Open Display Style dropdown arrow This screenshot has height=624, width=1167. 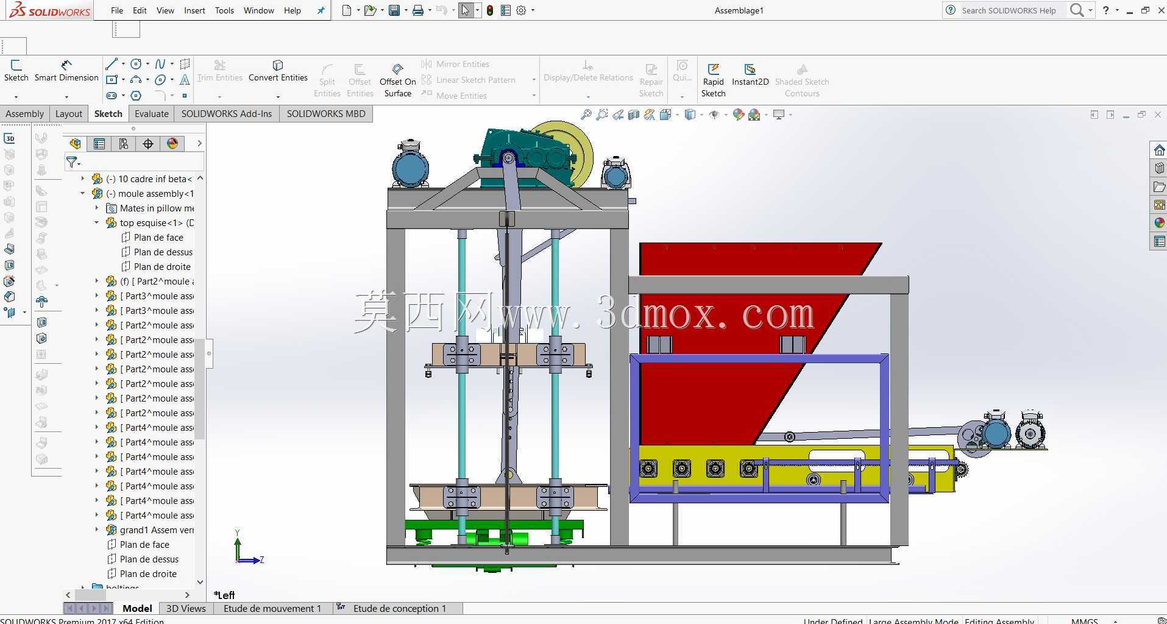(x=701, y=115)
